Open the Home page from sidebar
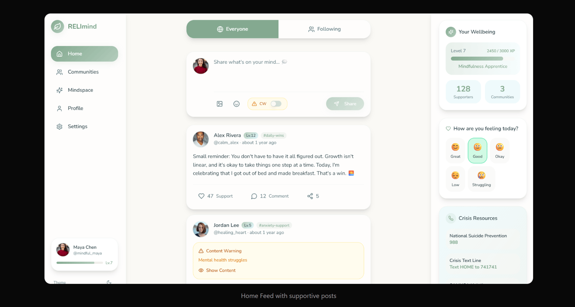This screenshot has height=307, width=575. click(84, 54)
